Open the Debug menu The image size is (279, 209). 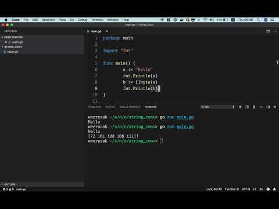(83, 20)
